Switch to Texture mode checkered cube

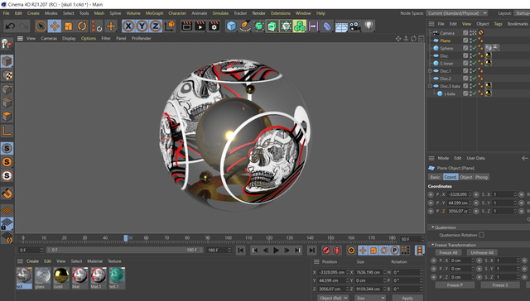point(7,75)
